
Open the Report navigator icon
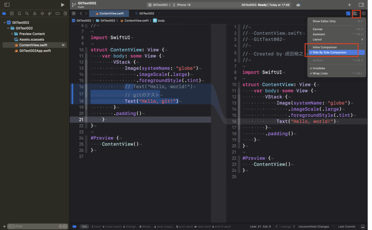click(65, 13)
